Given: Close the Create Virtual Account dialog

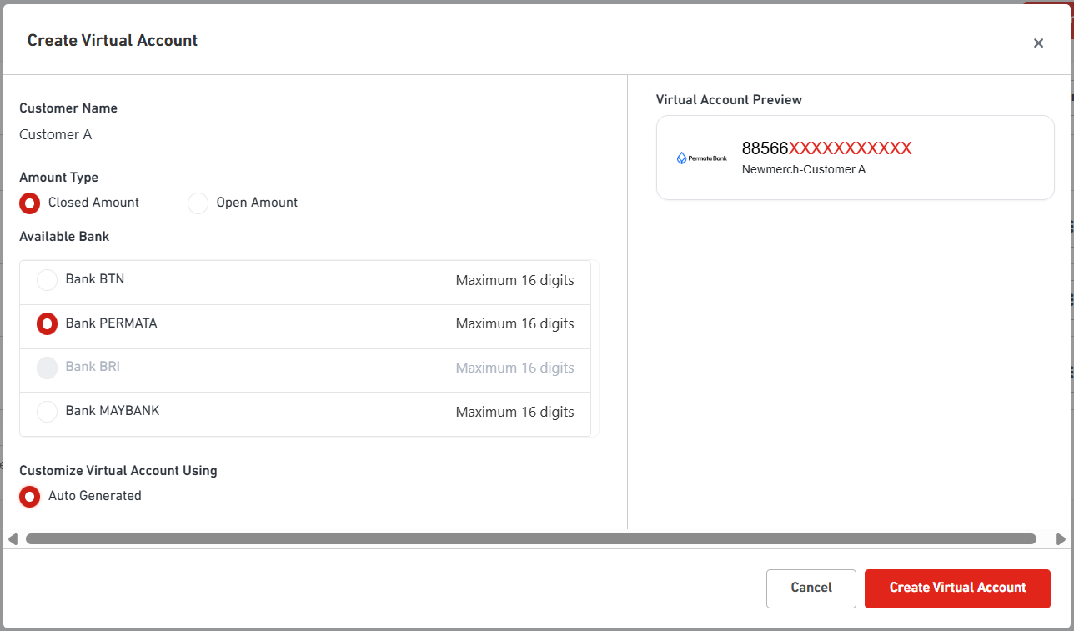Looking at the screenshot, I should [x=1038, y=43].
